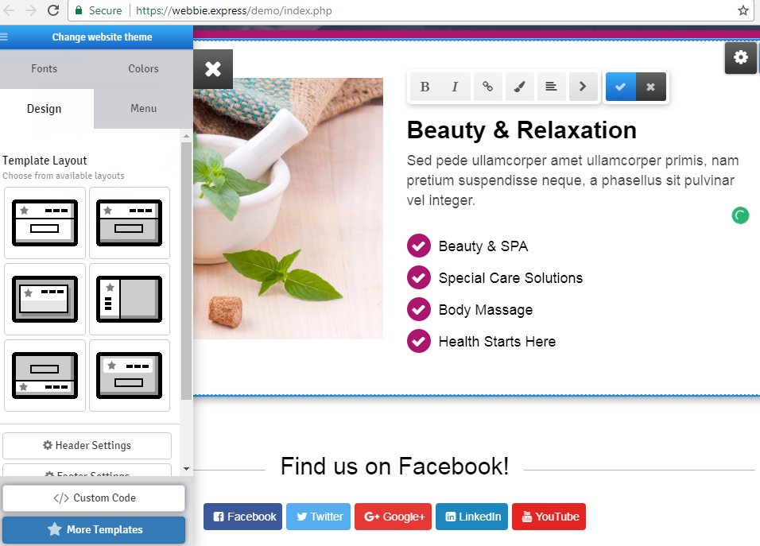
Task: Click the checkmark icon beside Beauty & SPA
Action: 419,246
